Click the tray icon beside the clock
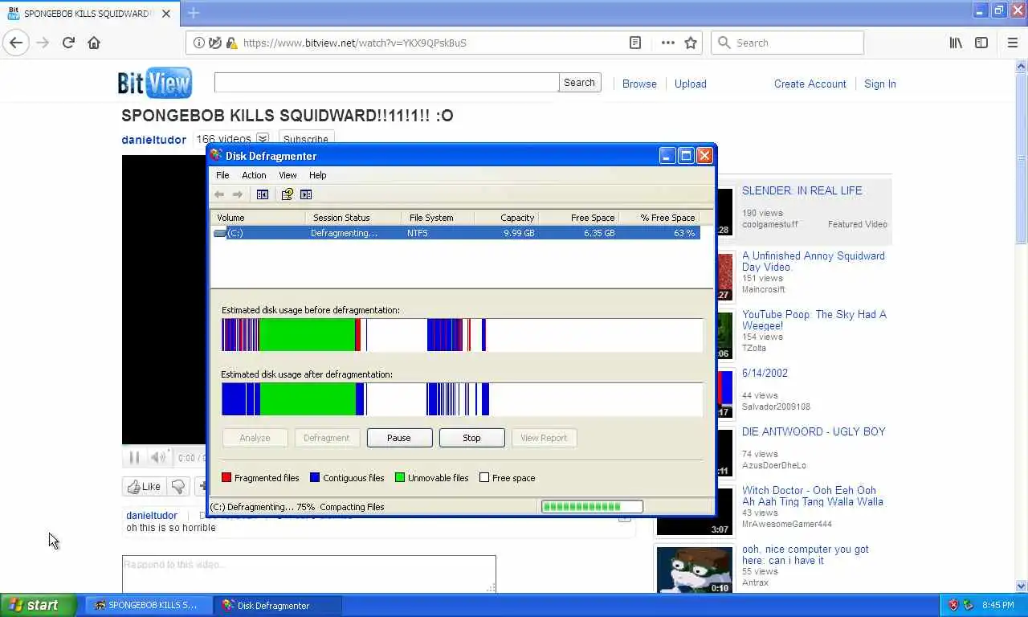 coord(969,605)
